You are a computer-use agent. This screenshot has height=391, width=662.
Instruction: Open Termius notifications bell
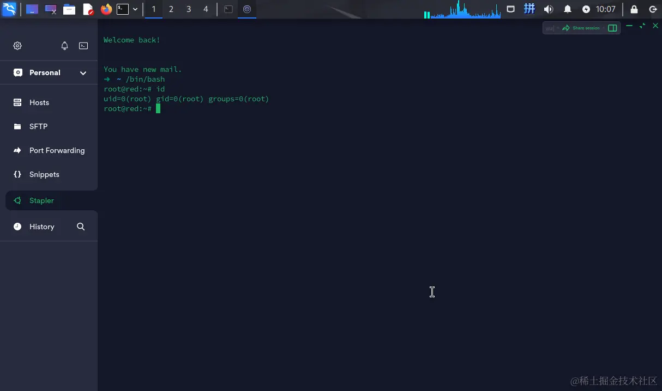(x=64, y=46)
